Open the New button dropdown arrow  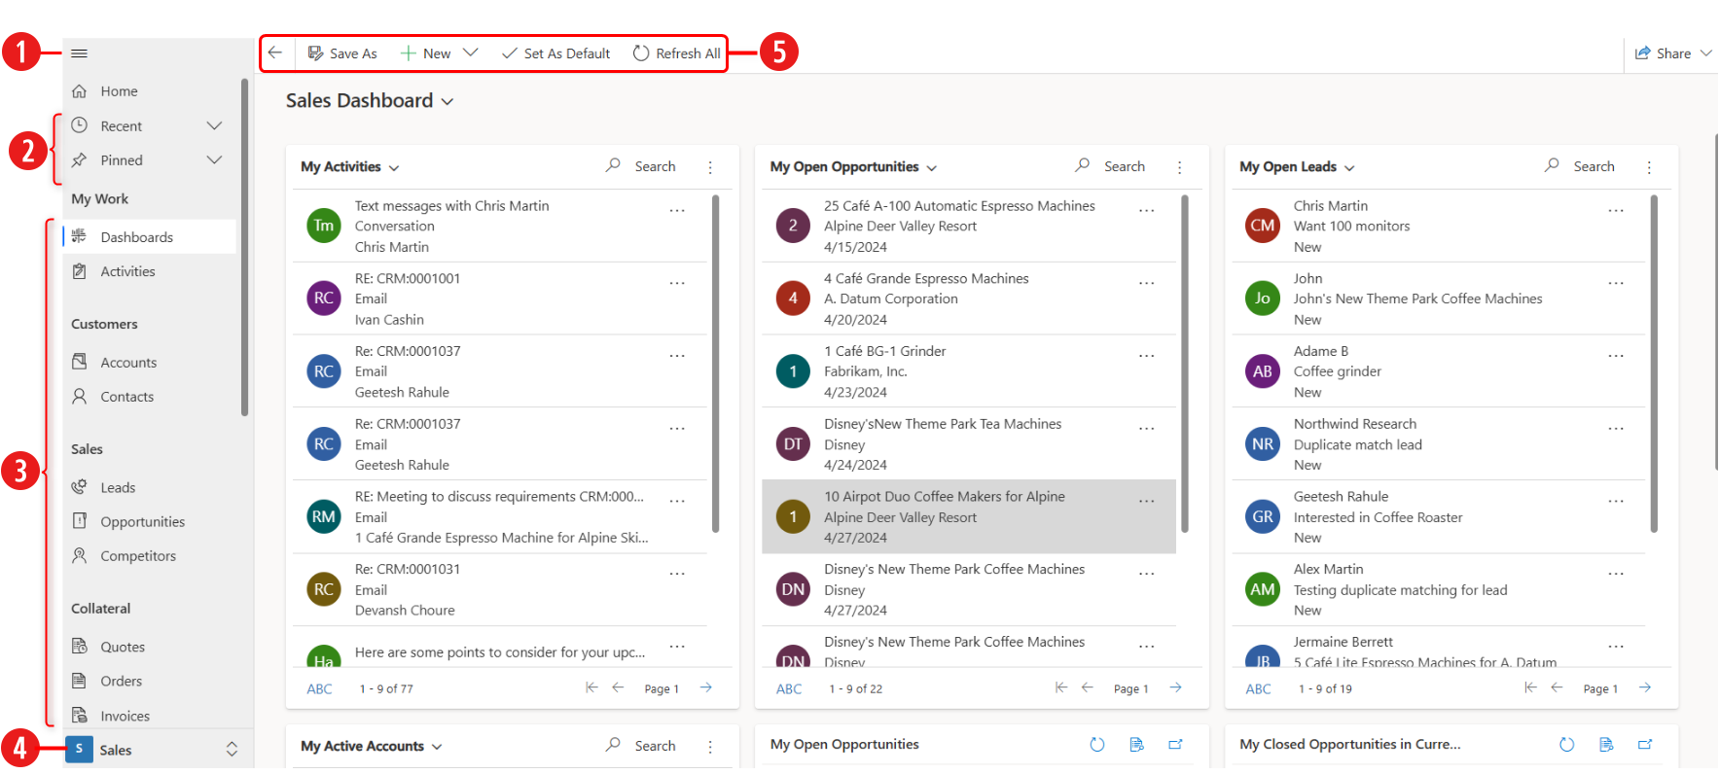pos(471,53)
